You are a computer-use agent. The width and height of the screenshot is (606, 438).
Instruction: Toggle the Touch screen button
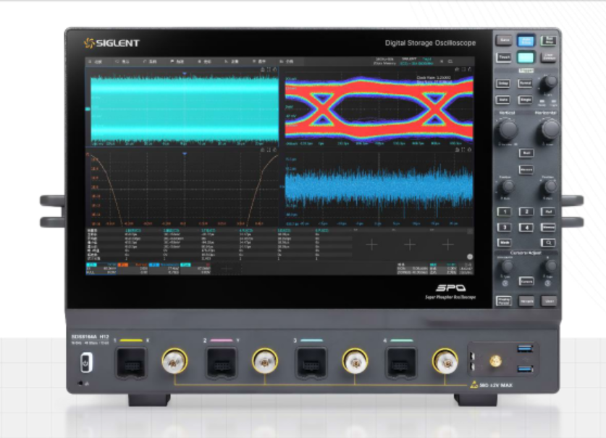coord(504,58)
